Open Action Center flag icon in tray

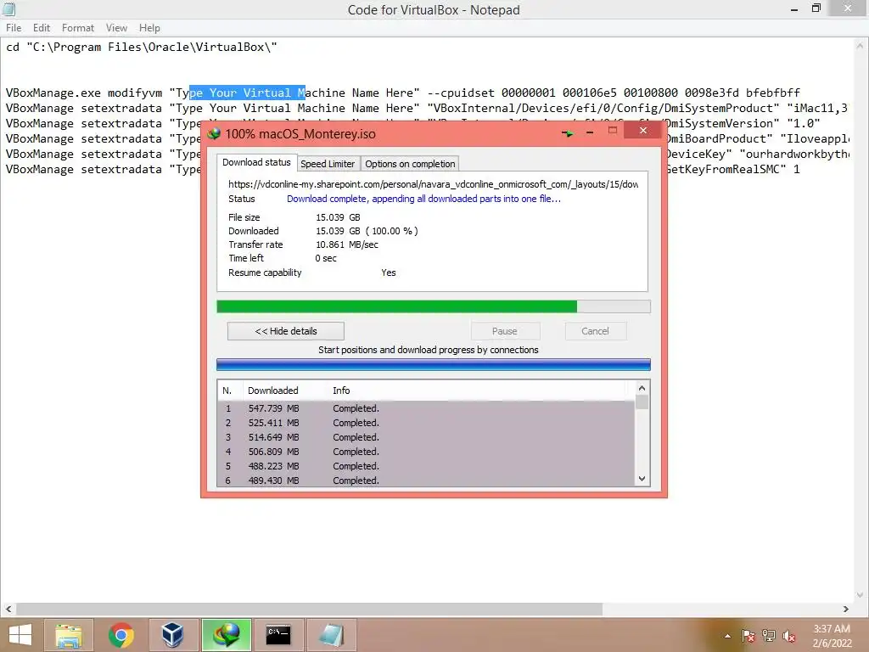[x=748, y=636]
